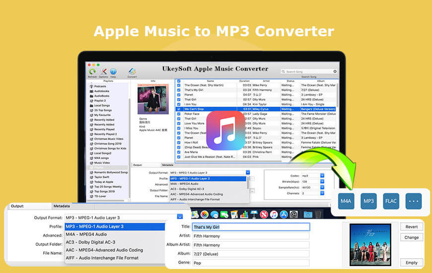Open the Top 20 Songs Weekly playlist
The image size is (432, 273).
pos(106,187)
